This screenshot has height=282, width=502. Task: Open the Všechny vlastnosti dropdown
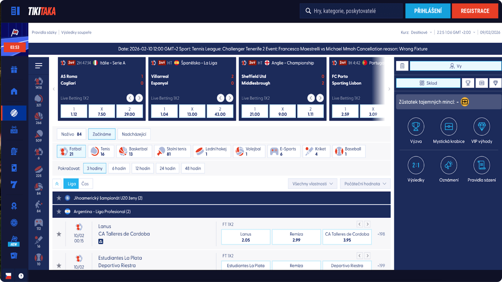pos(312,184)
